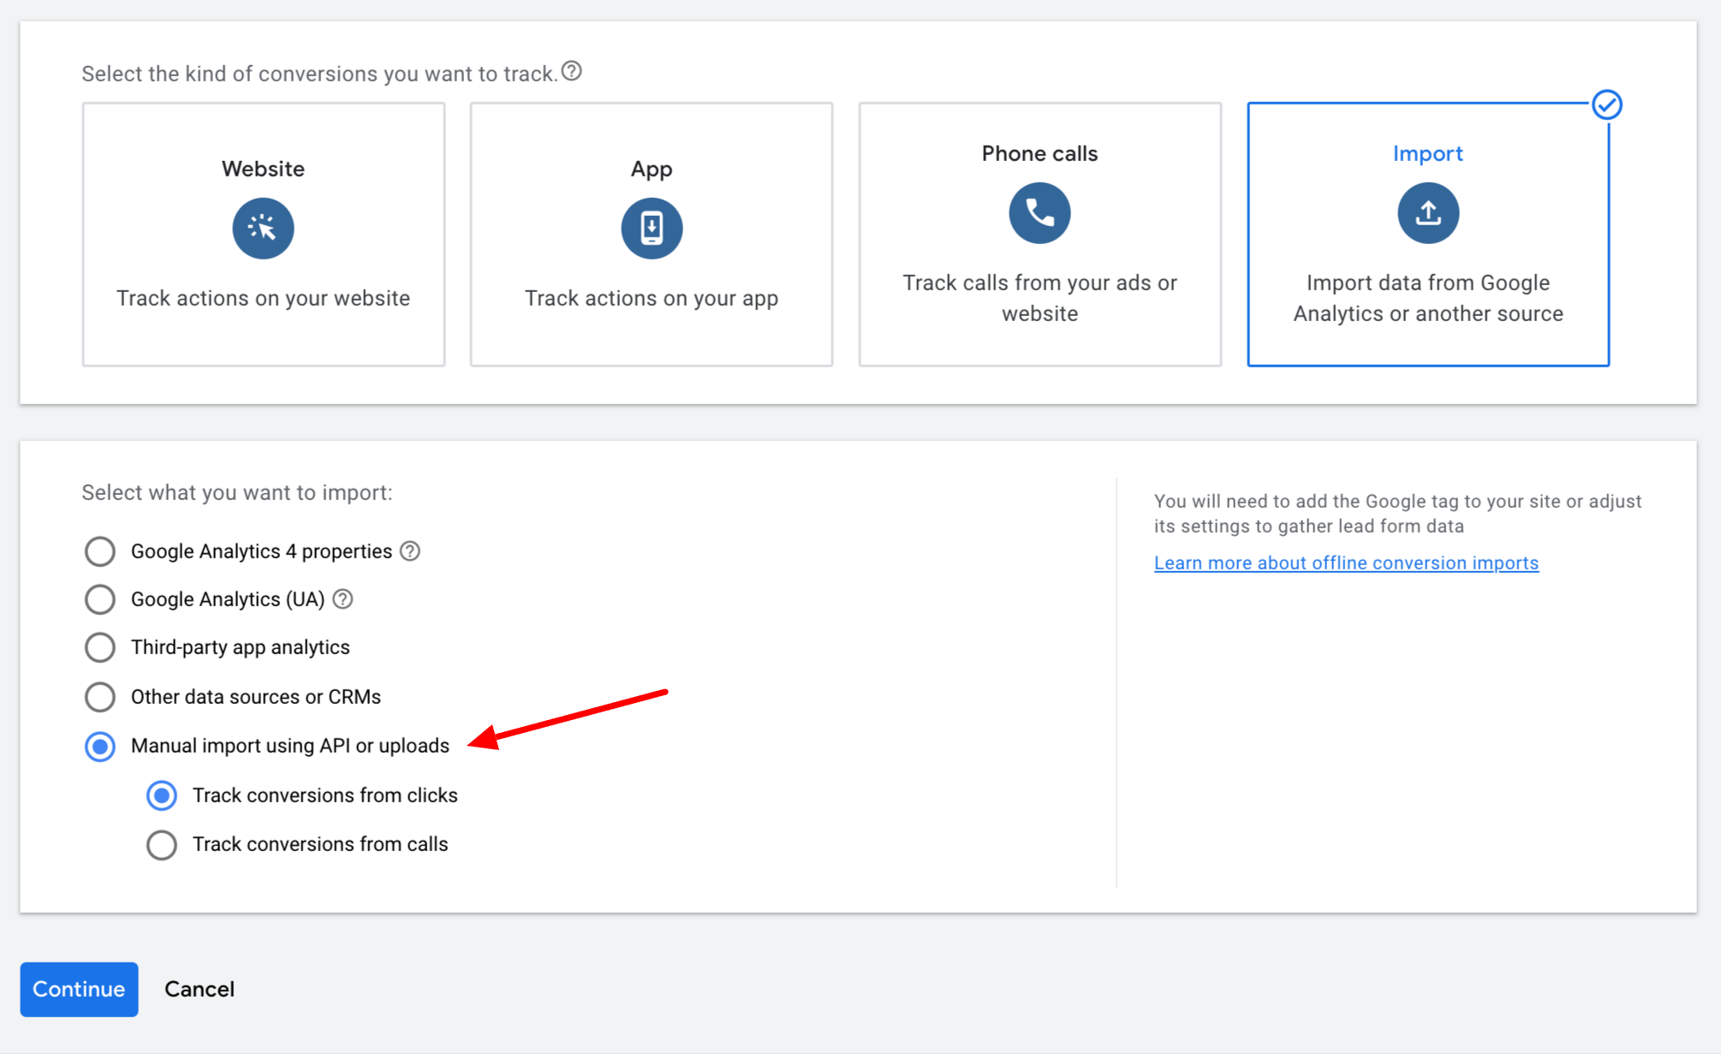
Task: Click the Website cursor-click icon
Action: click(263, 229)
